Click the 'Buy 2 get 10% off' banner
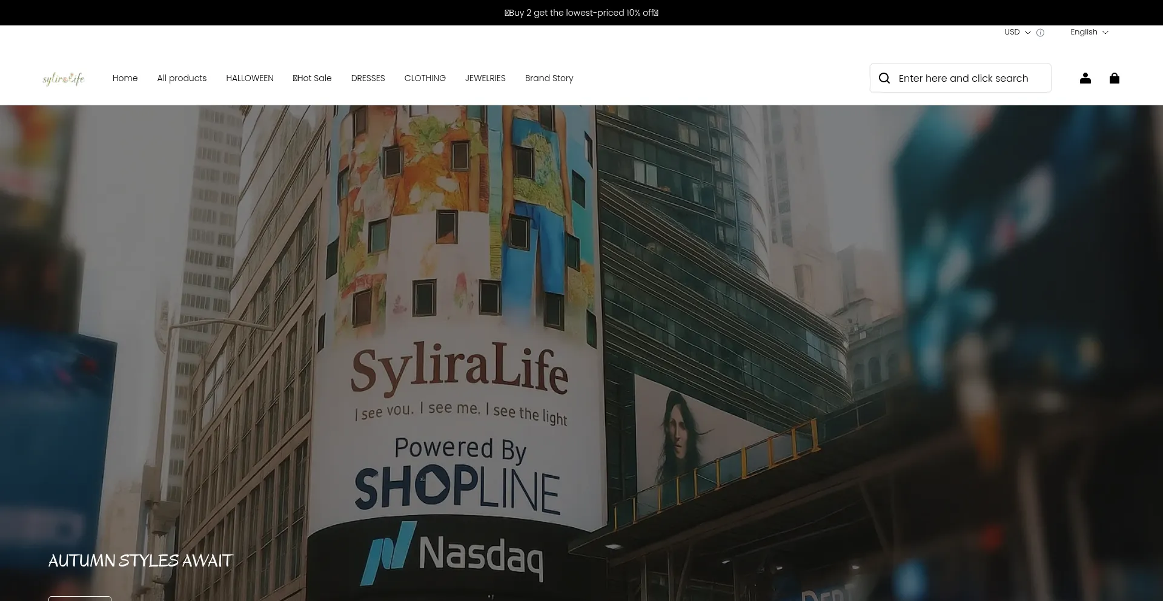 coord(581,12)
